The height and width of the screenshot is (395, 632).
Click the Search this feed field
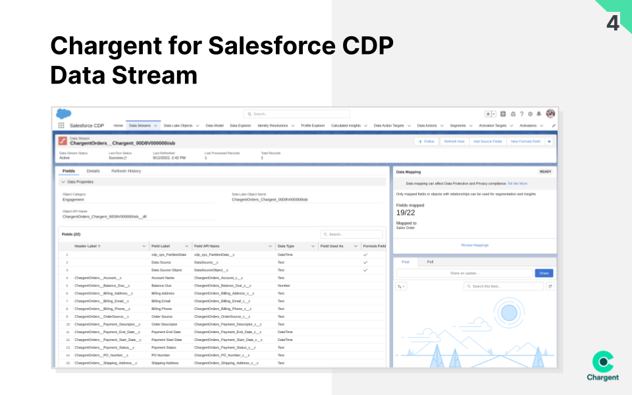[504, 286]
